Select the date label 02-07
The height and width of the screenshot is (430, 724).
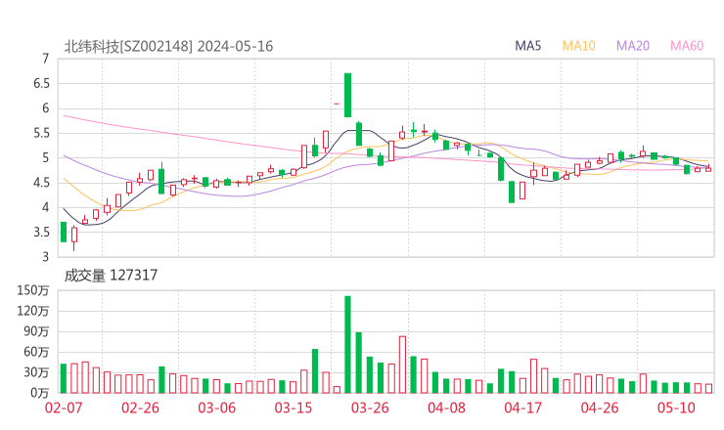64,408
